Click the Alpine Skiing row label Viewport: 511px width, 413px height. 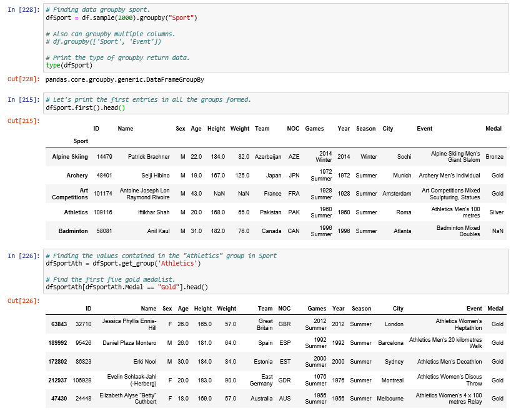pyautogui.click(x=70, y=157)
